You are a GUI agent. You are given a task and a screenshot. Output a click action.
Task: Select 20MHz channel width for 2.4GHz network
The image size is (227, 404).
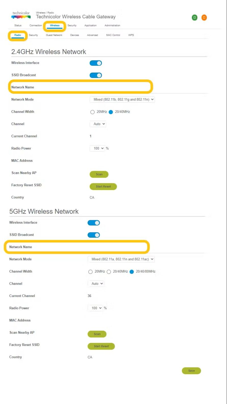(x=93, y=112)
